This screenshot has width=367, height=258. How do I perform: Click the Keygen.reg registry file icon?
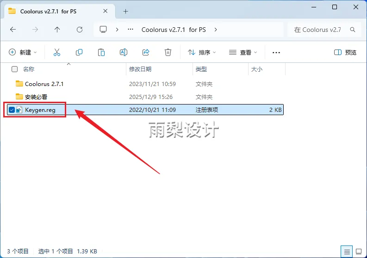(19, 110)
